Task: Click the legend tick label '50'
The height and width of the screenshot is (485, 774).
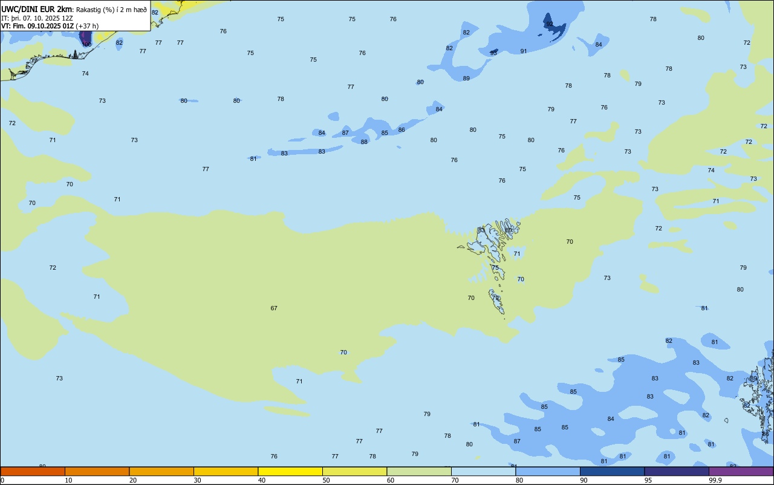Action: point(326,480)
